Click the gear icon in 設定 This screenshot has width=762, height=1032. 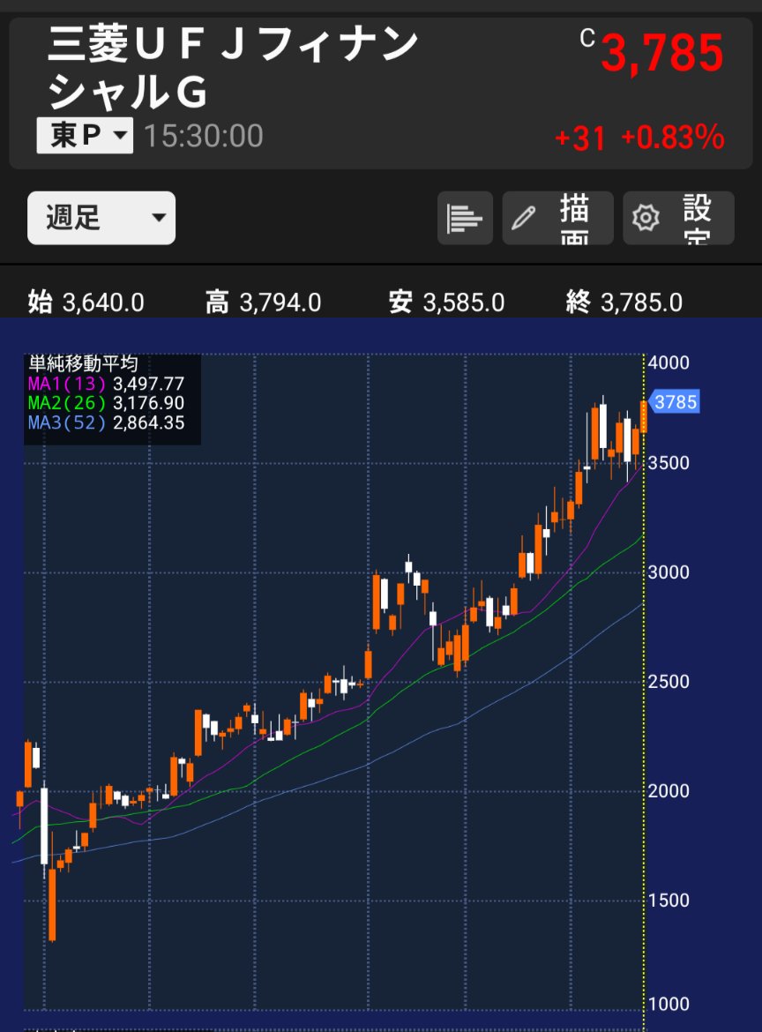point(646,218)
